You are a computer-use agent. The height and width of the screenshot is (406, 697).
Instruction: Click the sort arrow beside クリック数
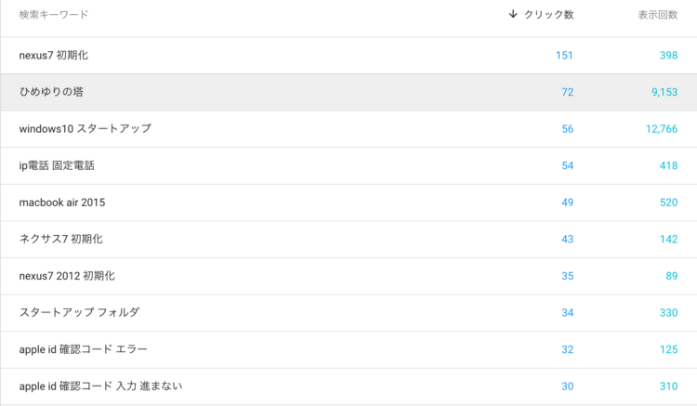point(513,14)
